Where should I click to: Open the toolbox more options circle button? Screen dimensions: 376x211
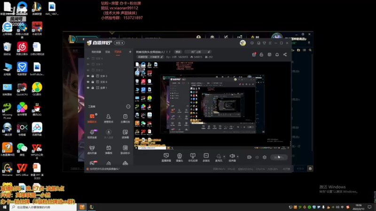(128, 106)
